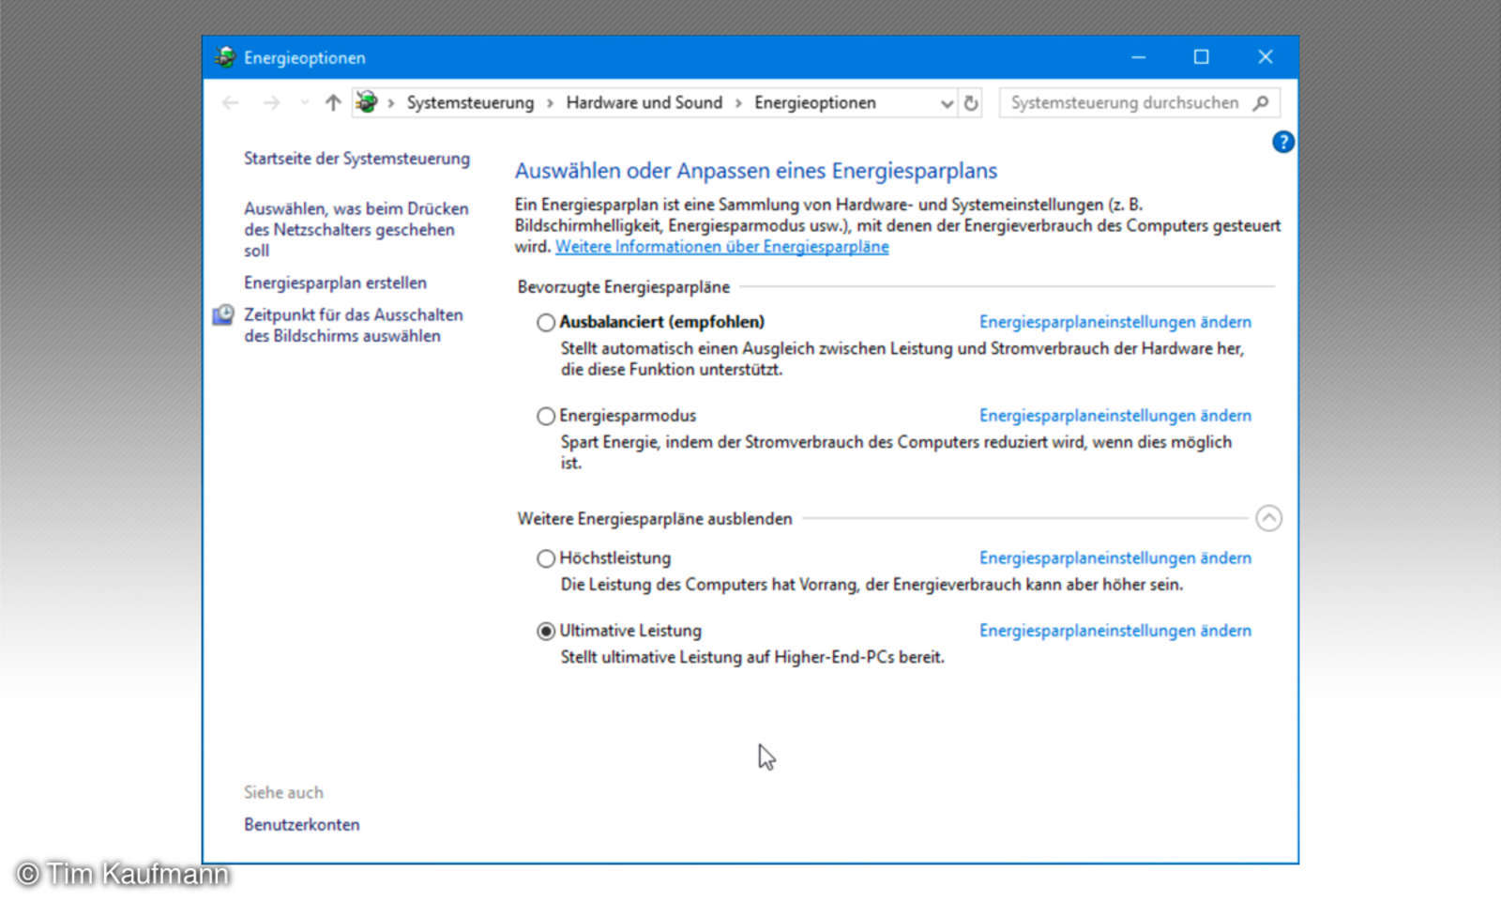
Task: Open Benutzerkonten under Siehe auch
Action: pyautogui.click(x=301, y=824)
